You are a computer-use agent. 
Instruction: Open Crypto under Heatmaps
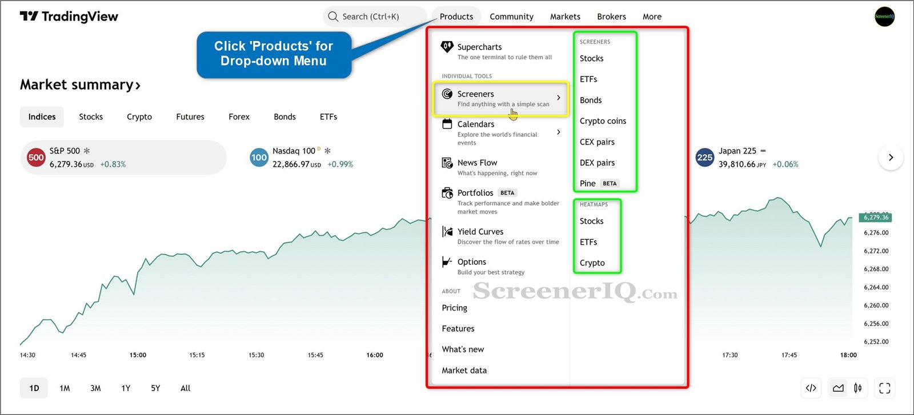pyautogui.click(x=592, y=263)
